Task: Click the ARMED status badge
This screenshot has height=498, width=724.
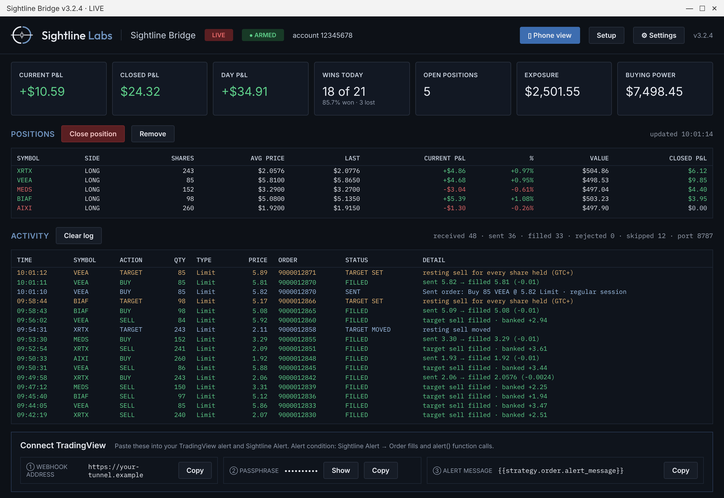Action: coord(263,35)
